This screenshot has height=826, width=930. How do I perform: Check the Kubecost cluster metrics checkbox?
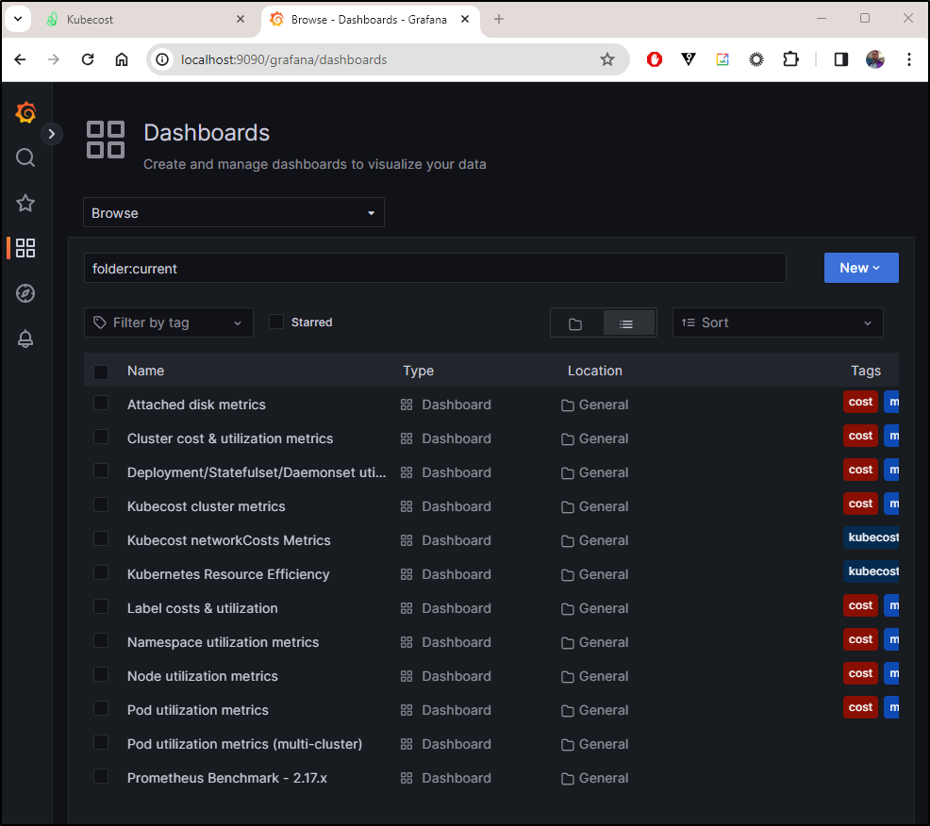click(101, 504)
